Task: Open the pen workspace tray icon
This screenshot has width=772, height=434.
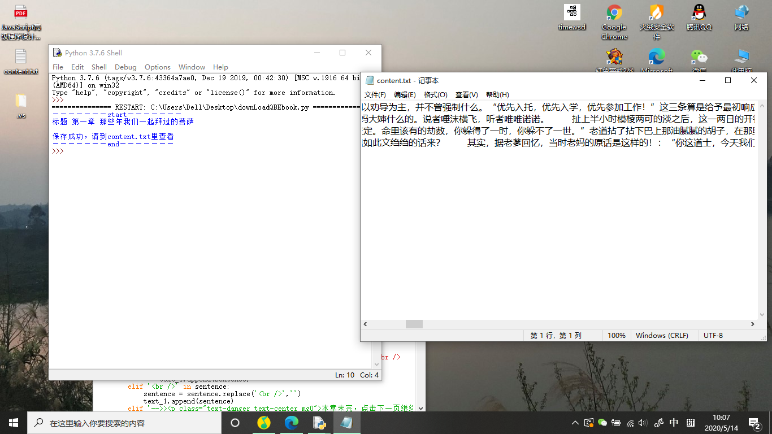Action: [658, 423]
